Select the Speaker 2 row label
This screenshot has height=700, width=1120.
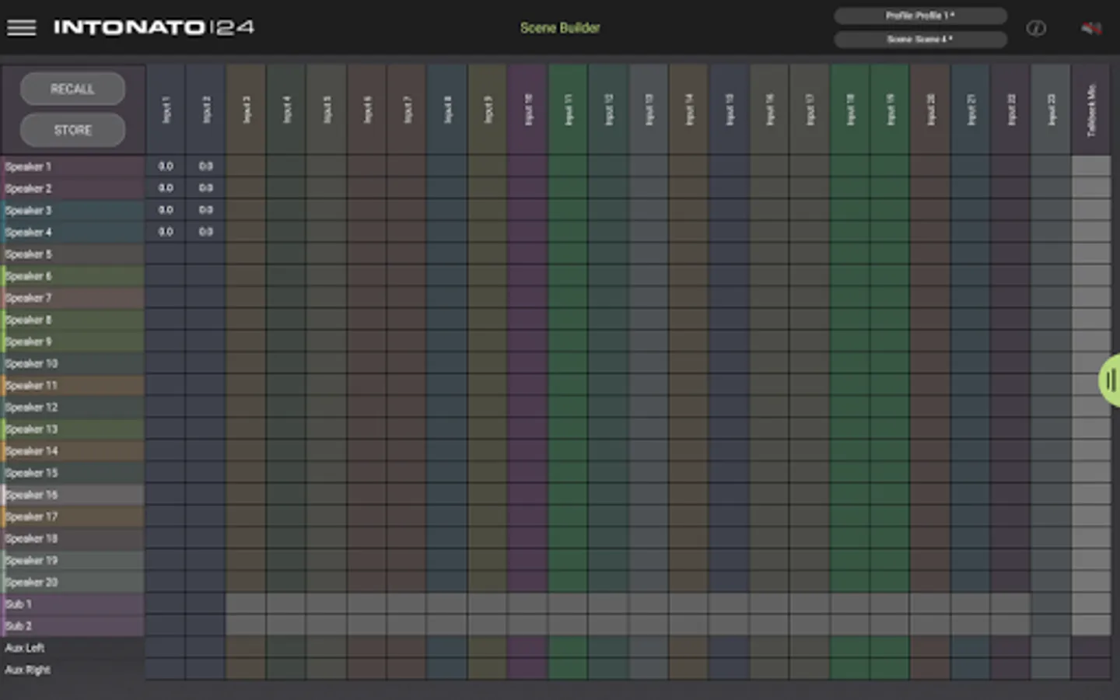[x=73, y=188]
